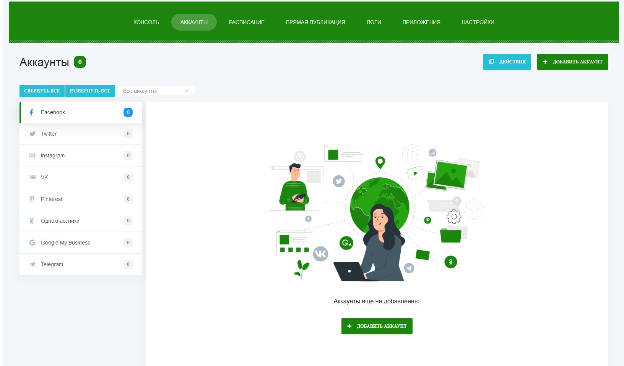Click the Twitter bird icon

[x=32, y=134]
